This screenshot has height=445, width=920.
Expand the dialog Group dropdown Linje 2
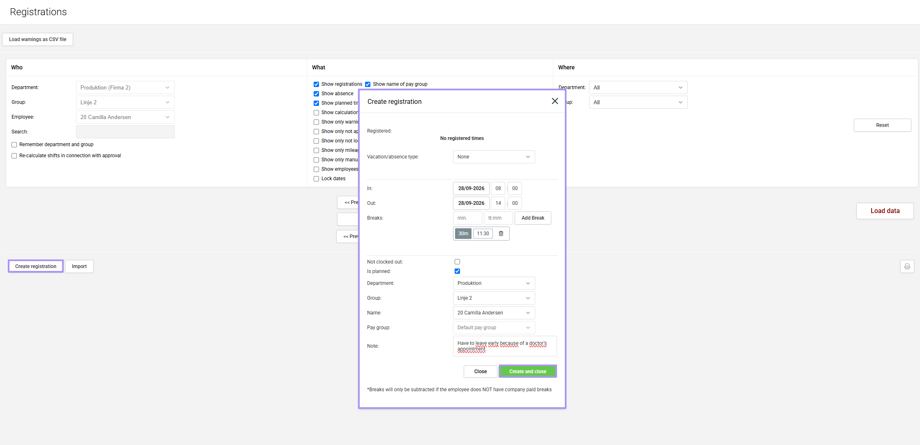click(x=494, y=298)
